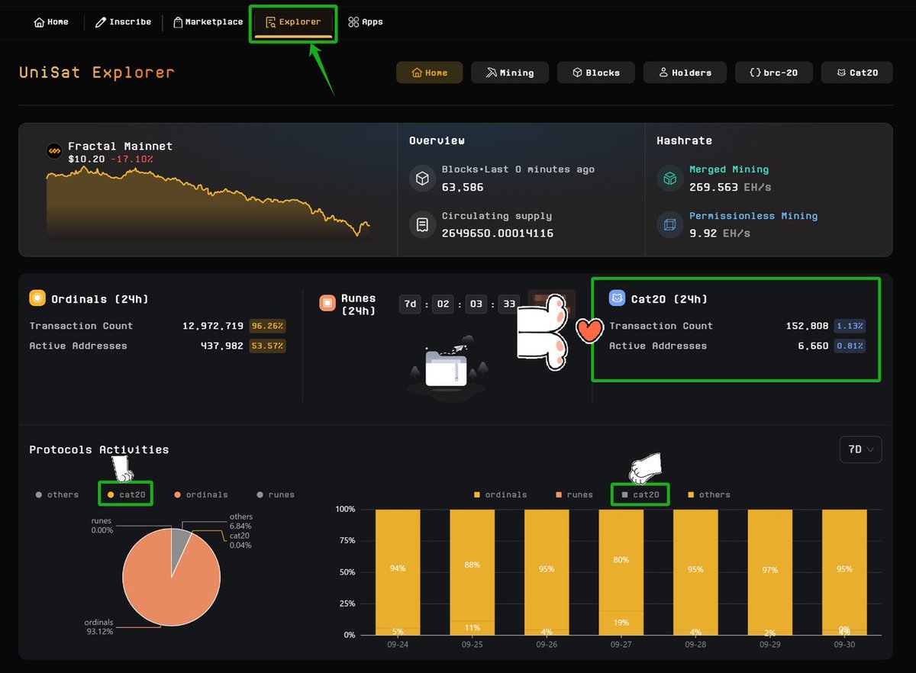Click the Protocols Activities heading
This screenshot has width=916, height=673.
99,449
